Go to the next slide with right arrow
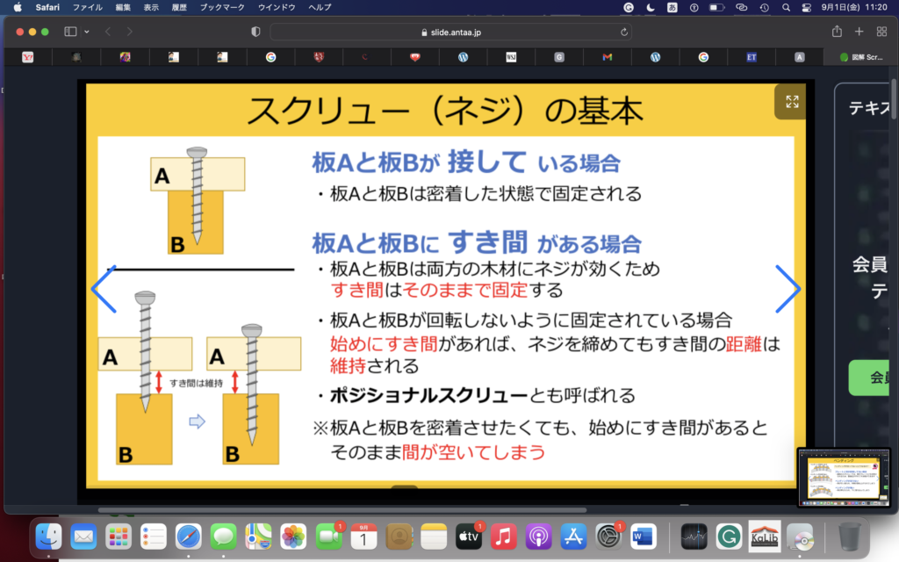 [x=788, y=289]
